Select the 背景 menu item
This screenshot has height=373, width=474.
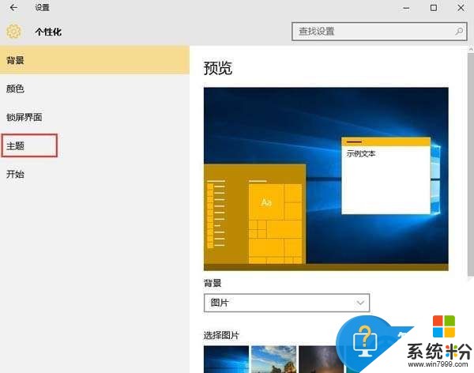95,60
